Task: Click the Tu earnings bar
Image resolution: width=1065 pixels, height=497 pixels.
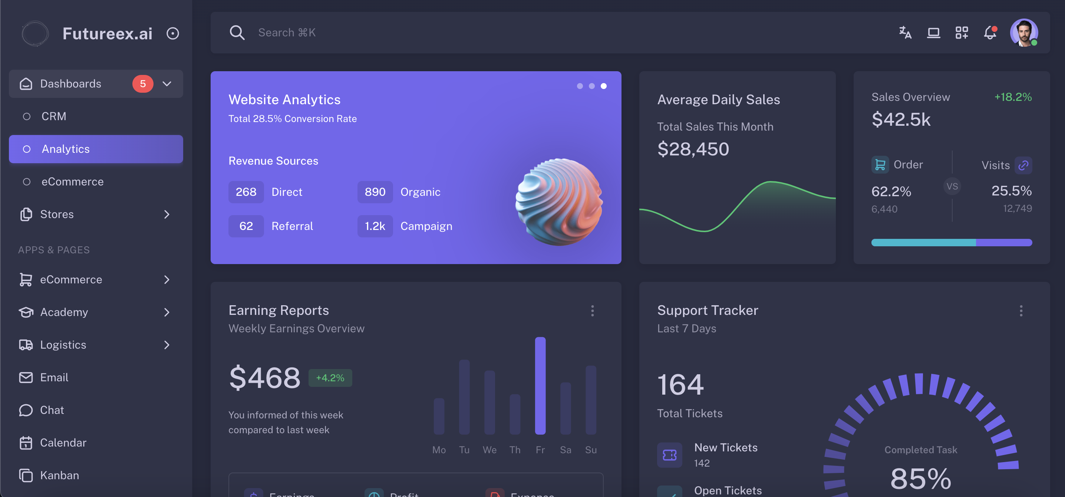Action: (464, 397)
